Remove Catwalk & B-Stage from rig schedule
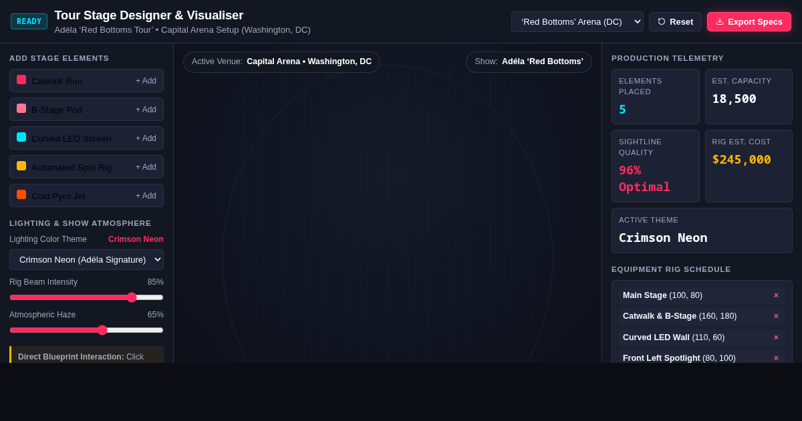This screenshot has height=421, width=802. (x=776, y=316)
